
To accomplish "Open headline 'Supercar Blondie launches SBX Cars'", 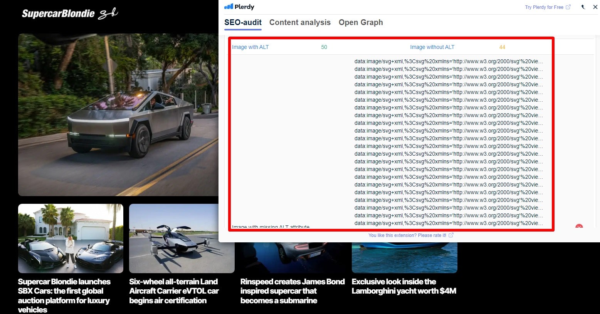I will (x=64, y=296).
